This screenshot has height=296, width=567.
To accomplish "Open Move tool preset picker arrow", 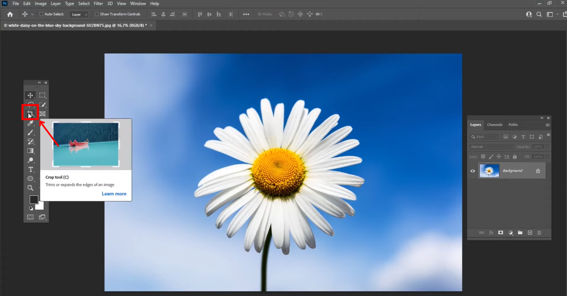I will coord(32,15).
